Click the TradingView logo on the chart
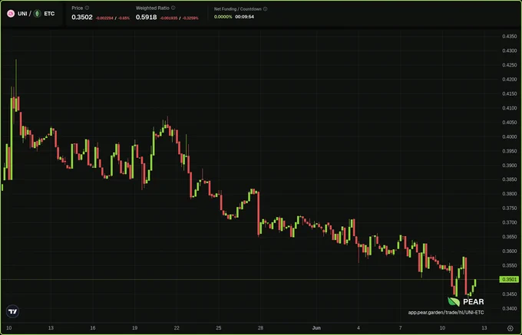 pos(12,311)
